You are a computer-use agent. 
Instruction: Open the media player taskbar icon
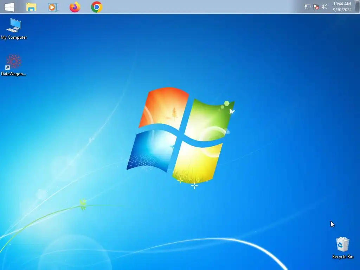[53, 7]
